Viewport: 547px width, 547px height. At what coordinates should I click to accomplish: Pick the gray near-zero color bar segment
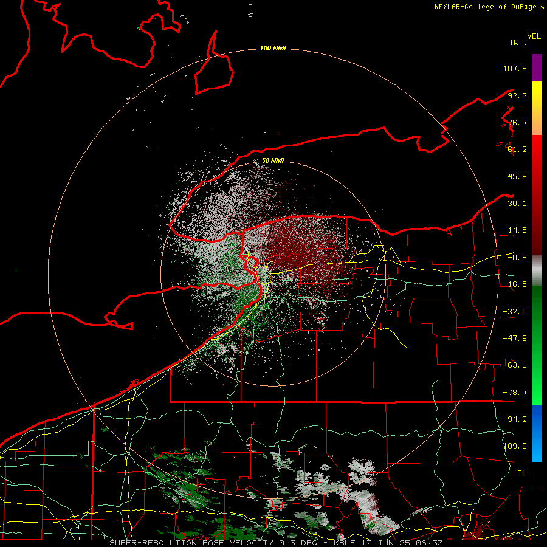(537, 270)
